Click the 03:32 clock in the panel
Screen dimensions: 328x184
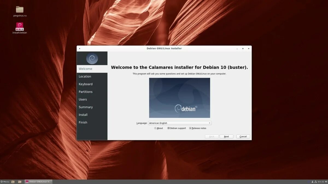coord(321,182)
